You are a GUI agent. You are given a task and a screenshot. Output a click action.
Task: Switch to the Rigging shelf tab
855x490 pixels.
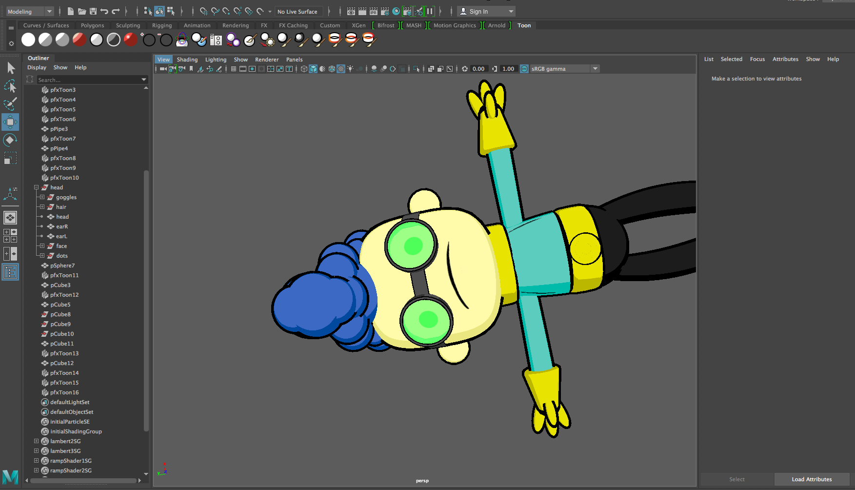click(x=161, y=25)
